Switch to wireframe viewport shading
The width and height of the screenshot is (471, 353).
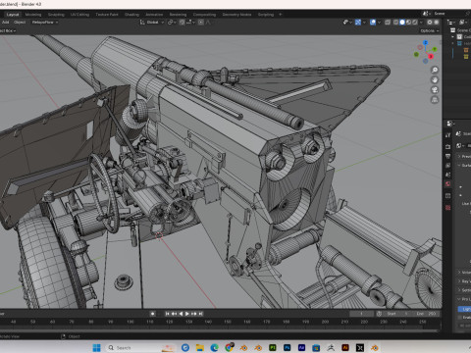point(396,23)
